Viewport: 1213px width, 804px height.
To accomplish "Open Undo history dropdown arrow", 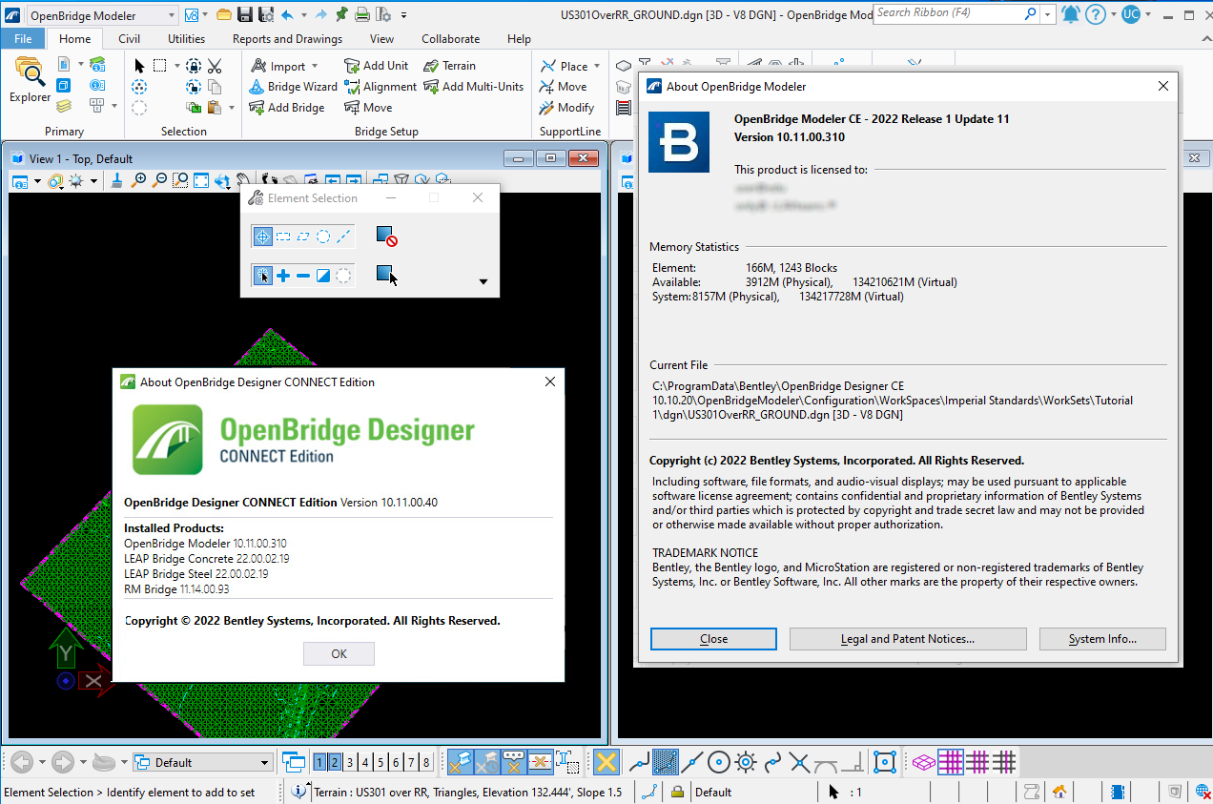I will [303, 14].
